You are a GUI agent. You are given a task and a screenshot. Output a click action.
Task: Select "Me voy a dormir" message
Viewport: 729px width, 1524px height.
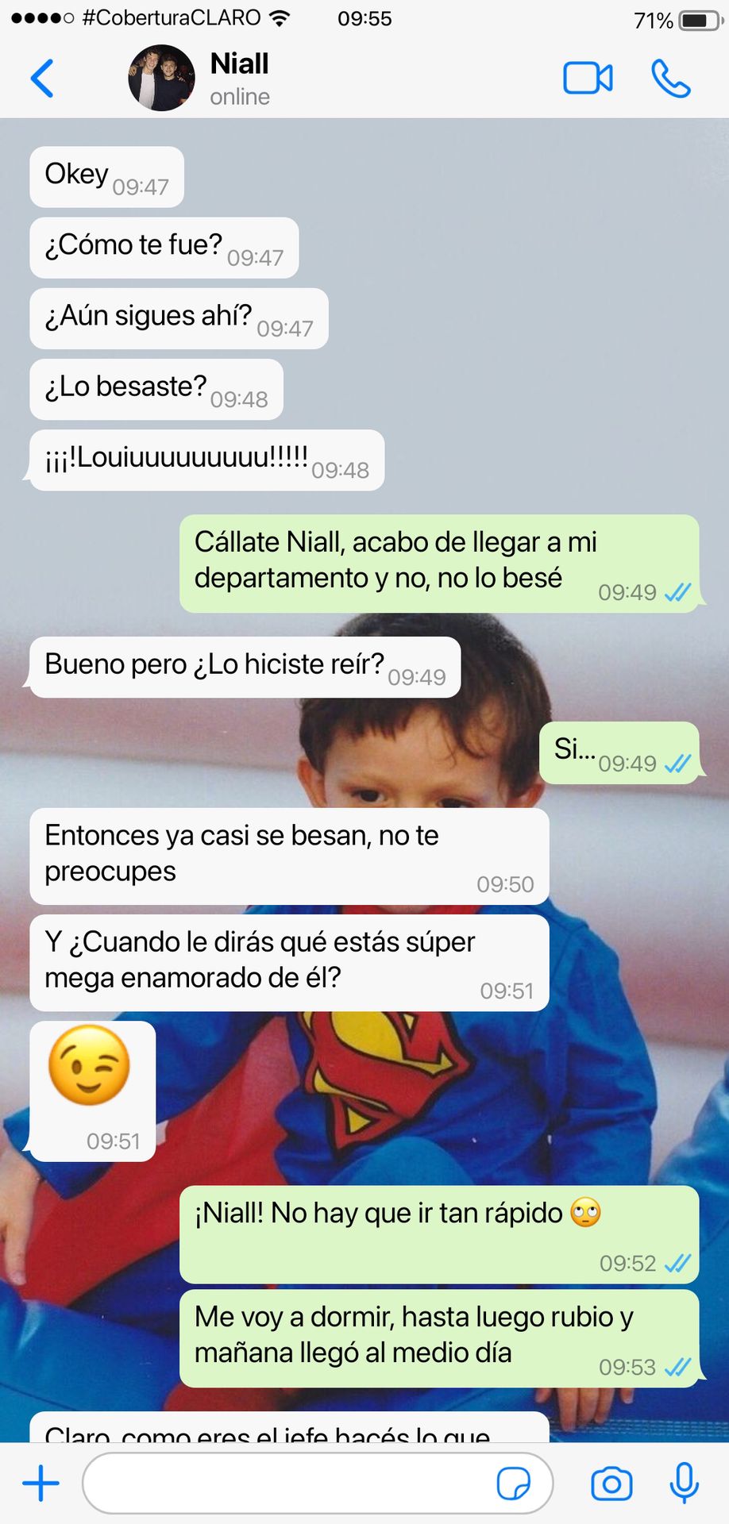tap(439, 1338)
